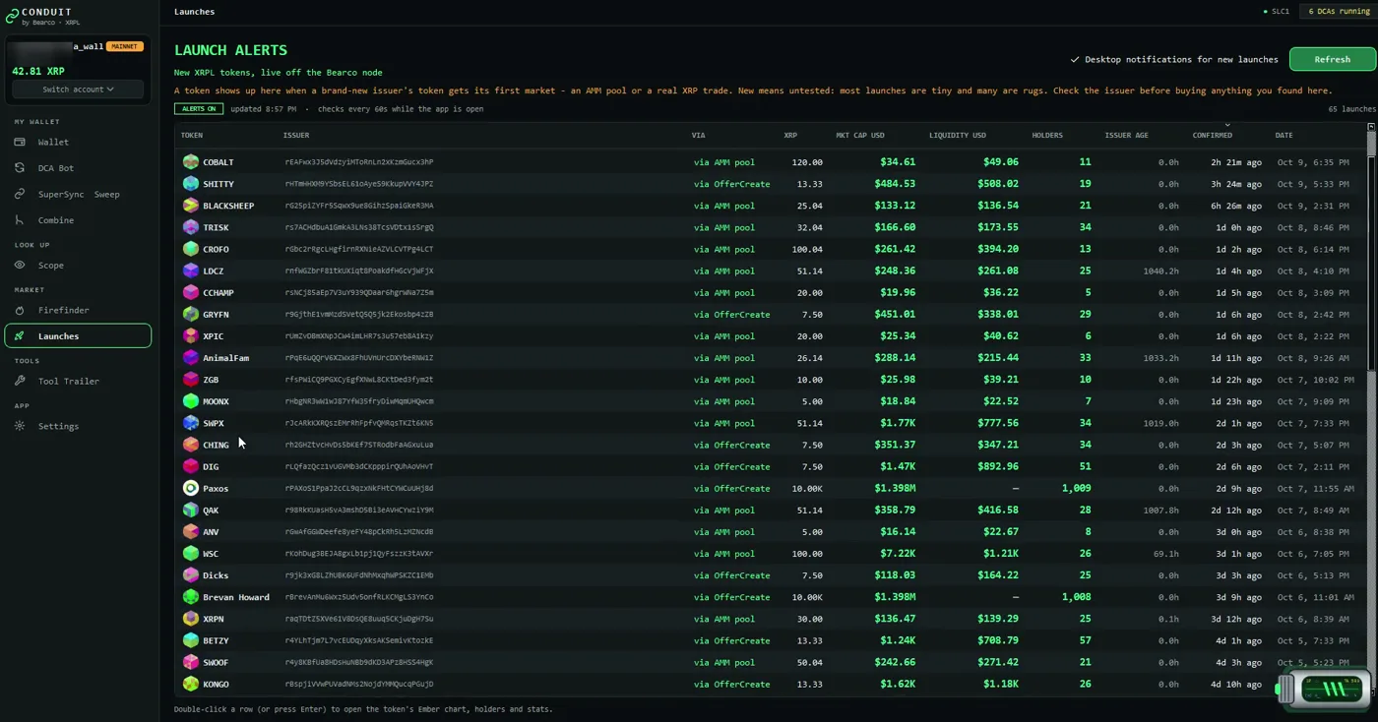
Task: Click the Brevan Howard token icon
Action: pyautogui.click(x=191, y=597)
